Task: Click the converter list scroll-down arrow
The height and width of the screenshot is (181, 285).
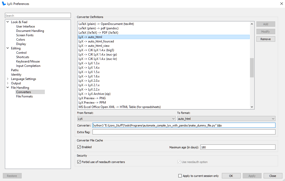Action: pyautogui.click(x=252, y=107)
